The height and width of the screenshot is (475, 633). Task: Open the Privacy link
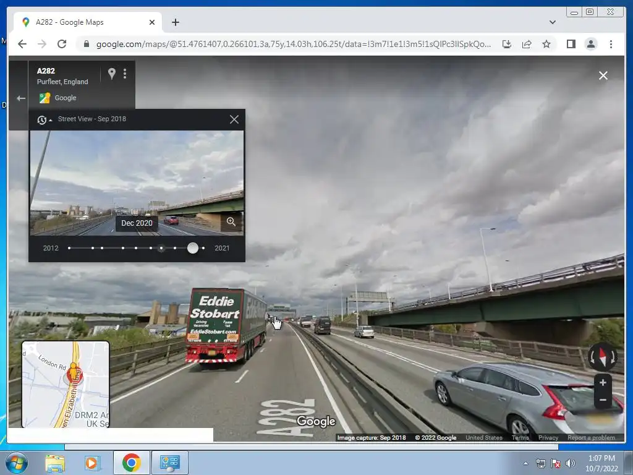point(548,438)
